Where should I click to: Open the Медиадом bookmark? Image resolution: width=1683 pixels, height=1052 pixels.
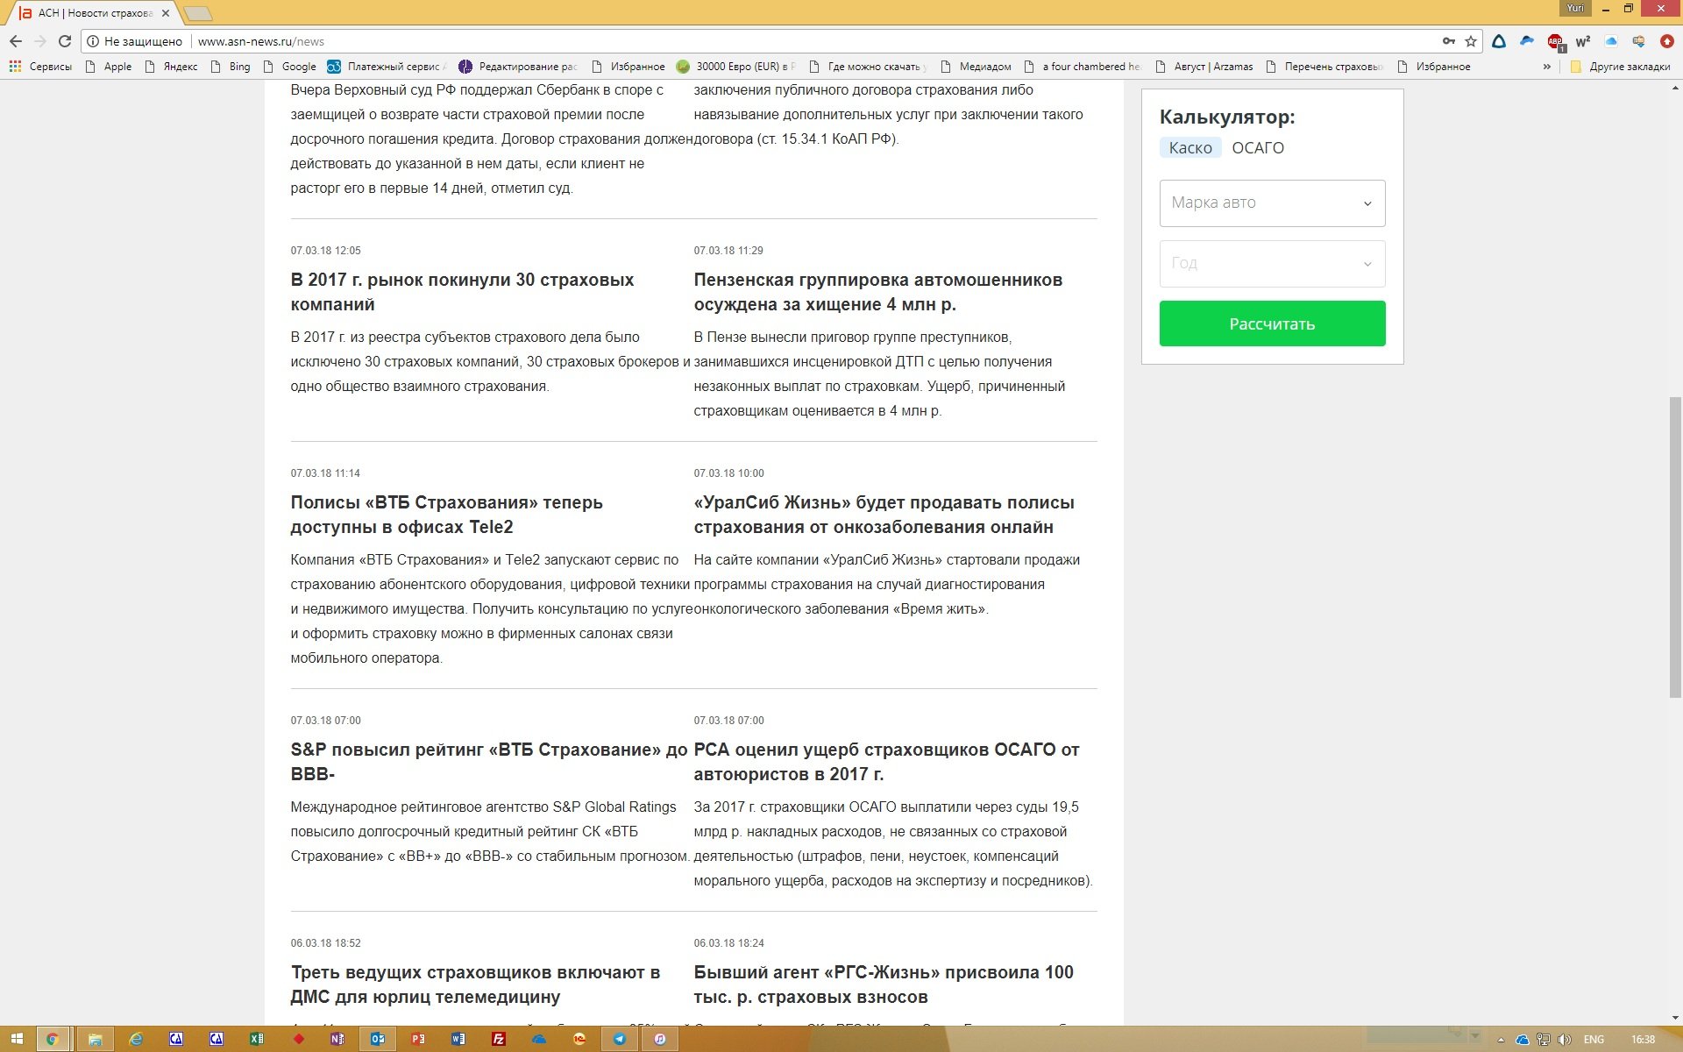tap(976, 67)
